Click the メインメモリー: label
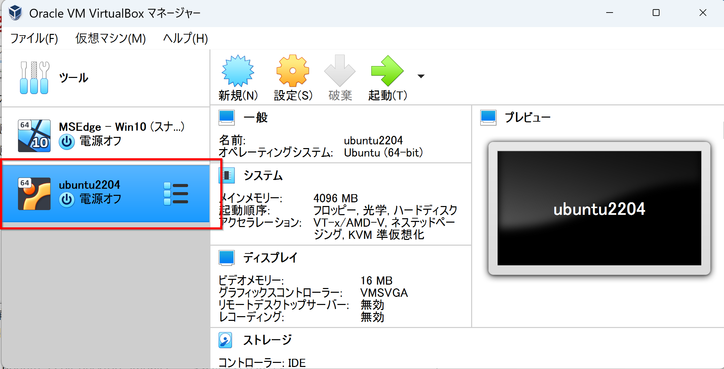The width and height of the screenshot is (724, 369). [x=251, y=198]
